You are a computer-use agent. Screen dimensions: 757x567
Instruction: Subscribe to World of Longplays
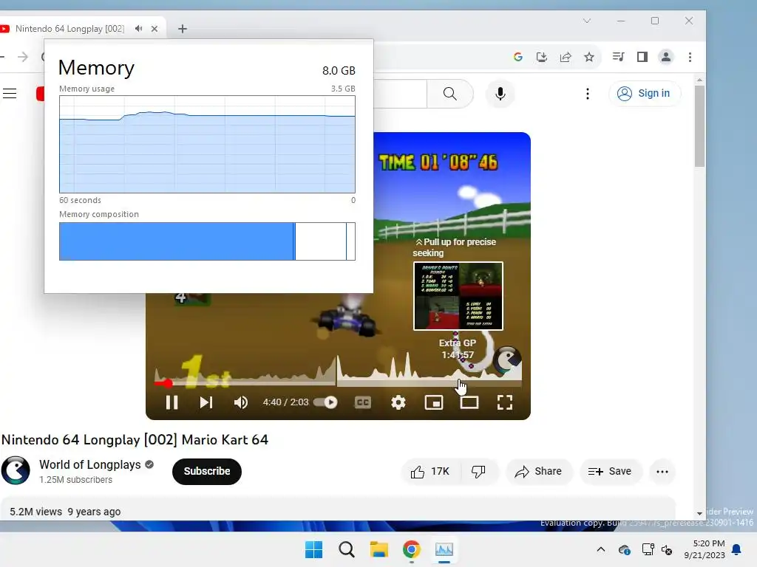[207, 471]
